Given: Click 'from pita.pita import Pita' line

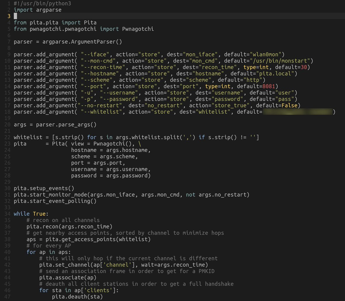Looking at the screenshot, I should pyautogui.click(x=55, y=22).
